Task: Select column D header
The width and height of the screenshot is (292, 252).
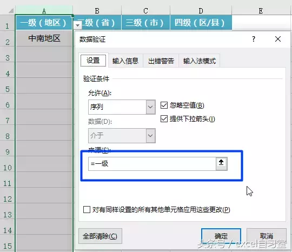Action: 201,11
